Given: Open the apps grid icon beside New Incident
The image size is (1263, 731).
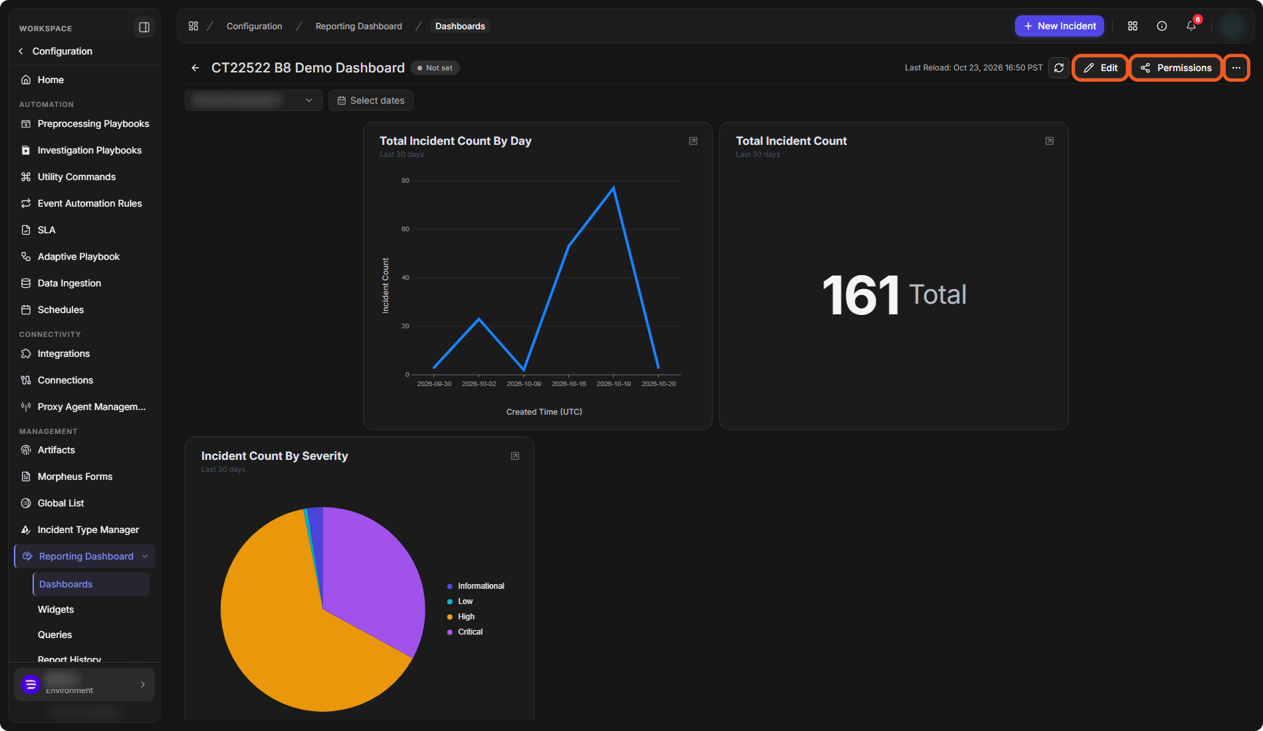Looking at the screenshot, I should pyautogui.click(x=1132, y=26).
